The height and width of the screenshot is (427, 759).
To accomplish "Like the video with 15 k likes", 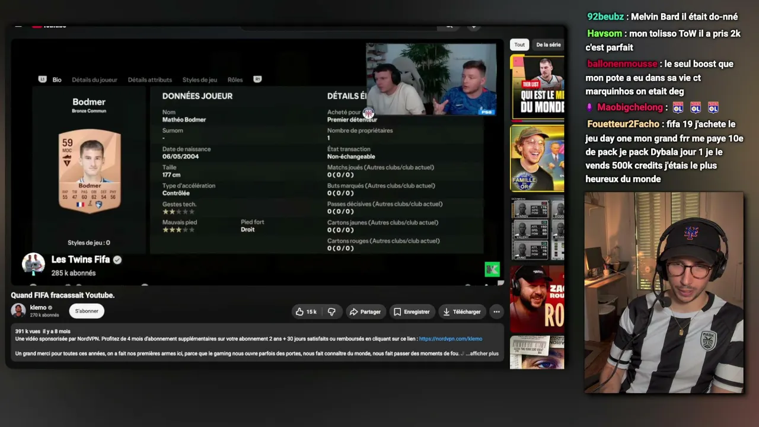I will tap(306, 312).
